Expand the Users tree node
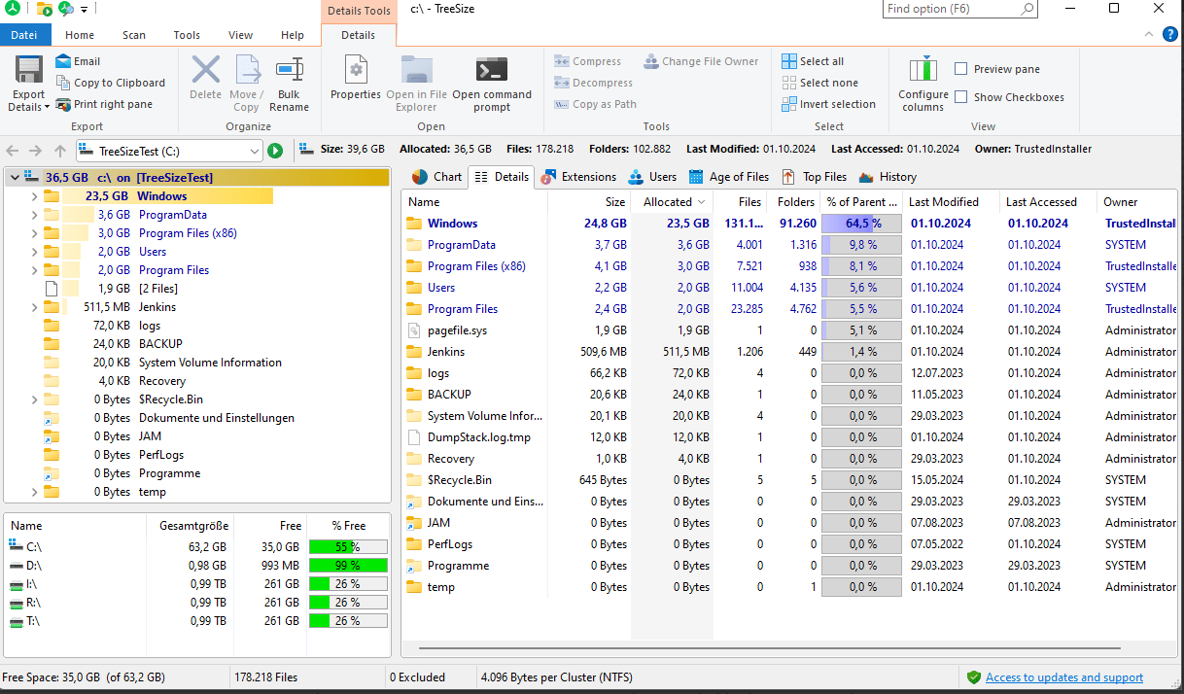Viewport: 1184px width, 694px height. point(34,252)
